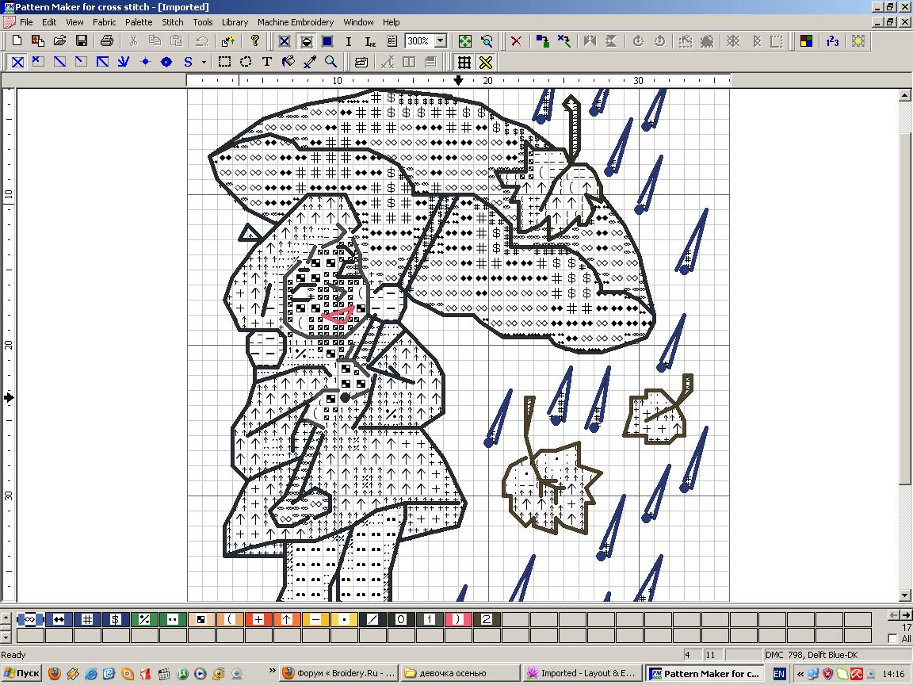
Task: Open the Machine Embroidery menu
Action: 295,22
